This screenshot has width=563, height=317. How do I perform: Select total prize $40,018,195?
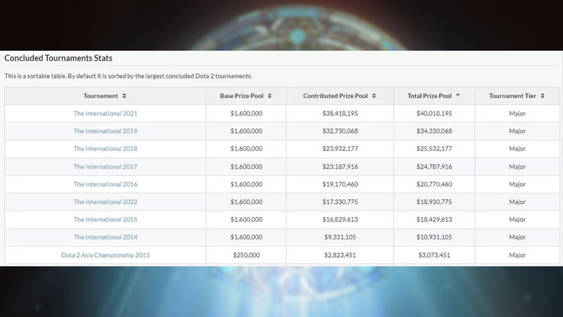click(x=434, y=114)
